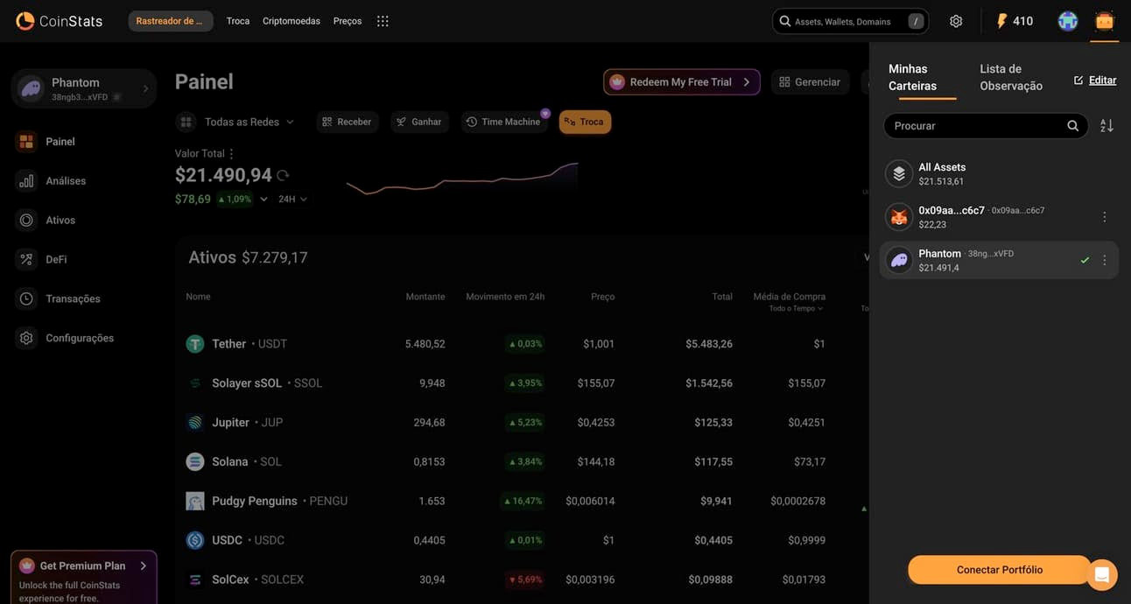The width and height of the screenshot is (1131, 604).
Task: Open the chat support bubble icon
Action: coord(1101,574)
